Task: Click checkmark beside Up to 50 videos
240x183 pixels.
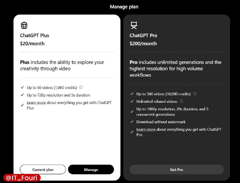Action: (x=22, y=87)
